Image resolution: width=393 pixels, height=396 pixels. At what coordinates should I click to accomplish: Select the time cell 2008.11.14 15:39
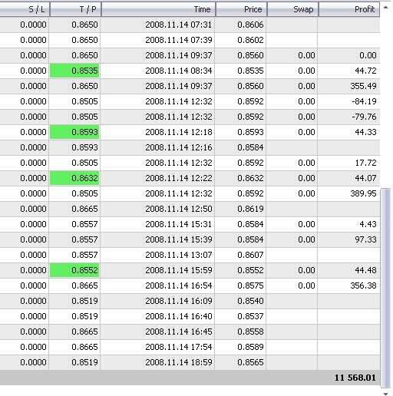pos(179,239)
